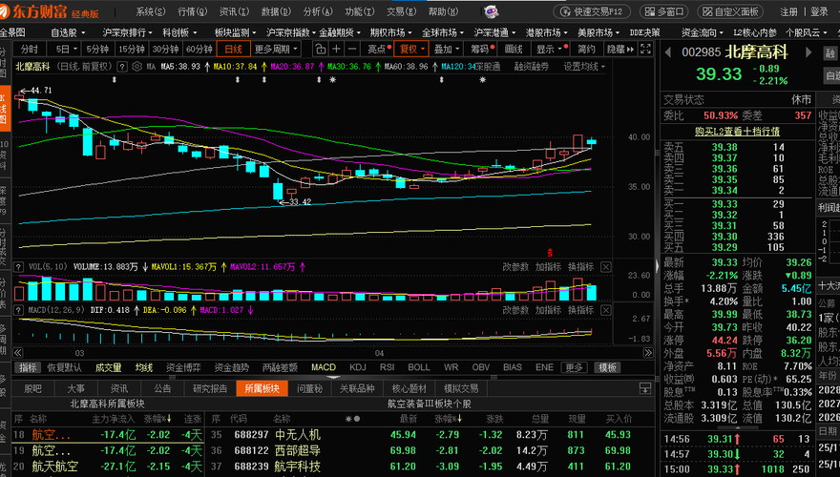Open the 系统(S) menu
The width and height of the screenshot is (840, 477).
151,11
